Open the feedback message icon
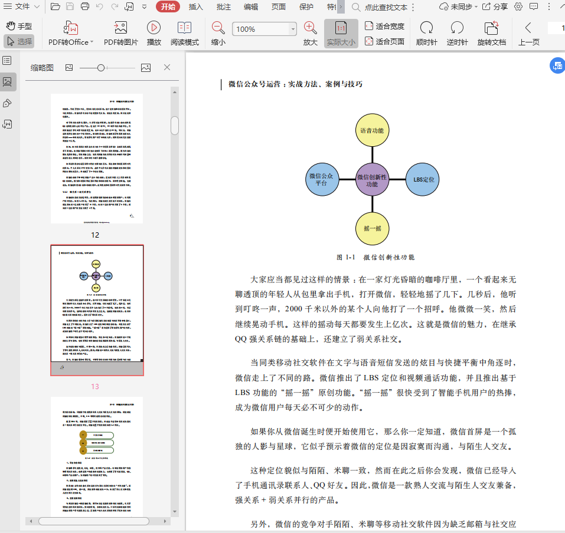The width and height of the screenshot is (565, 533). (x=534, y=7)
